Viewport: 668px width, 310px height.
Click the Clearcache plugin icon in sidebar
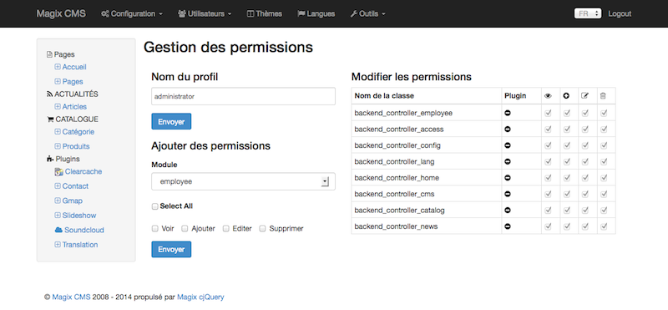pos(58,172)
